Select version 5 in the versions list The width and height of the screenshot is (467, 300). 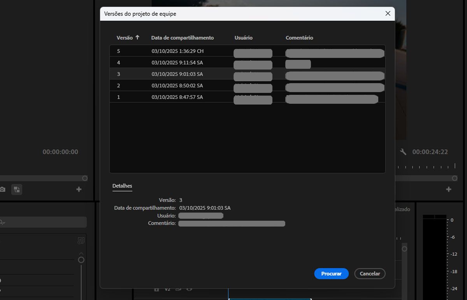click(x=175, y=51)
